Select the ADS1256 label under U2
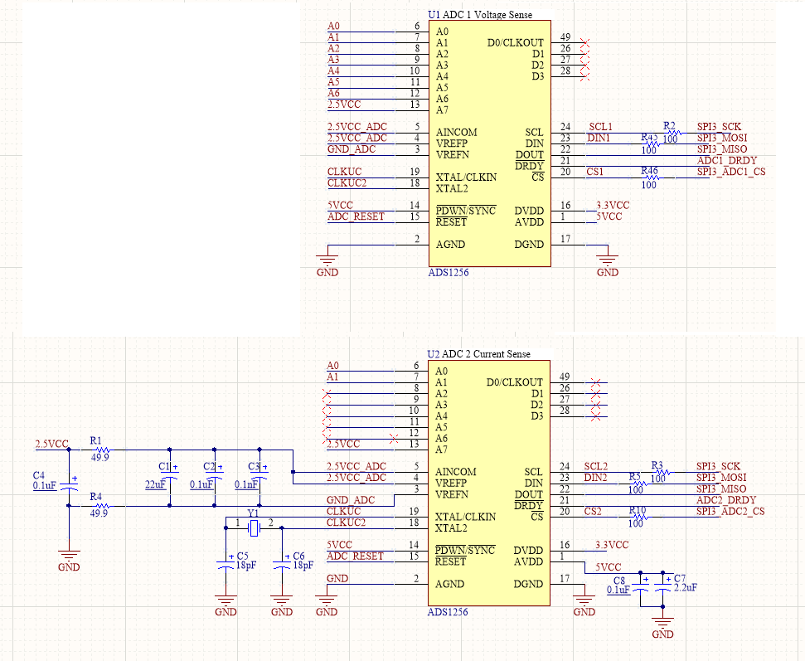 448,612
